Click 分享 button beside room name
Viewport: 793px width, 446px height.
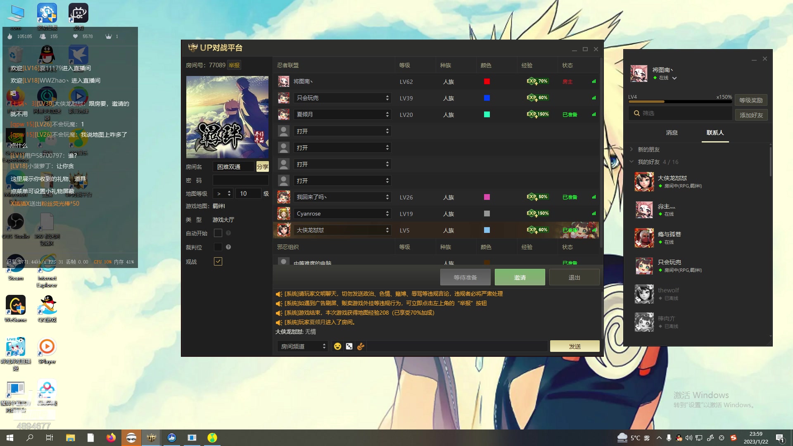tap(263, 166)
